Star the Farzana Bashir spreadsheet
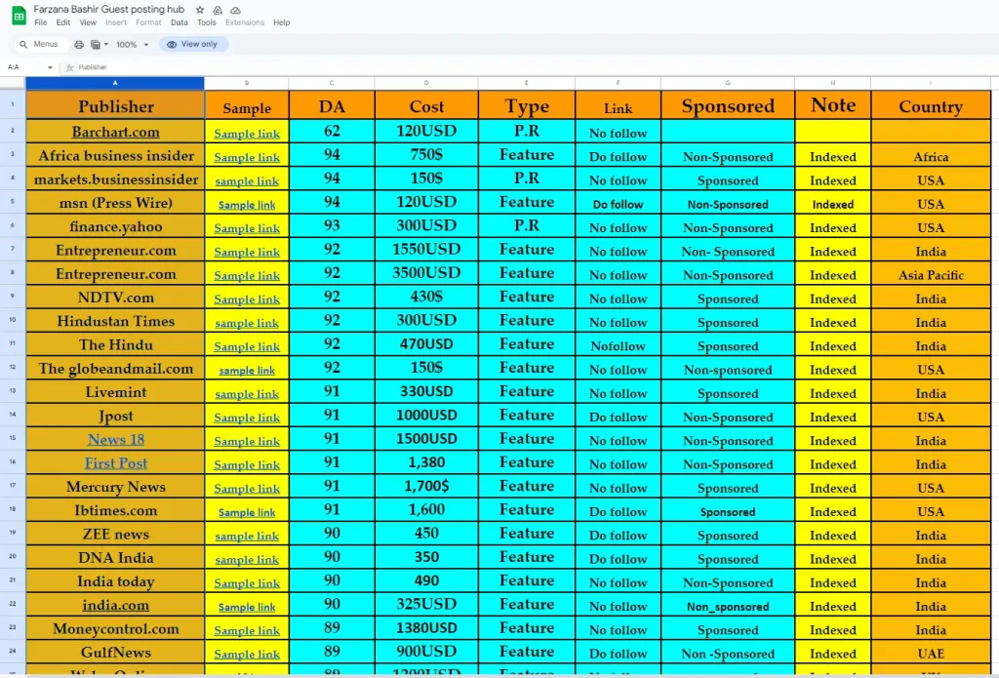Viewport: 999px width, 678px height. click(x=200, y=10)
